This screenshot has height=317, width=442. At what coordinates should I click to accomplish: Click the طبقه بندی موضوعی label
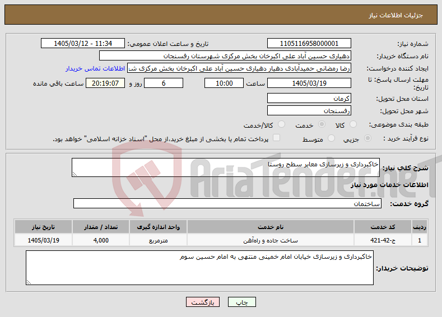(x=399, y=124)
